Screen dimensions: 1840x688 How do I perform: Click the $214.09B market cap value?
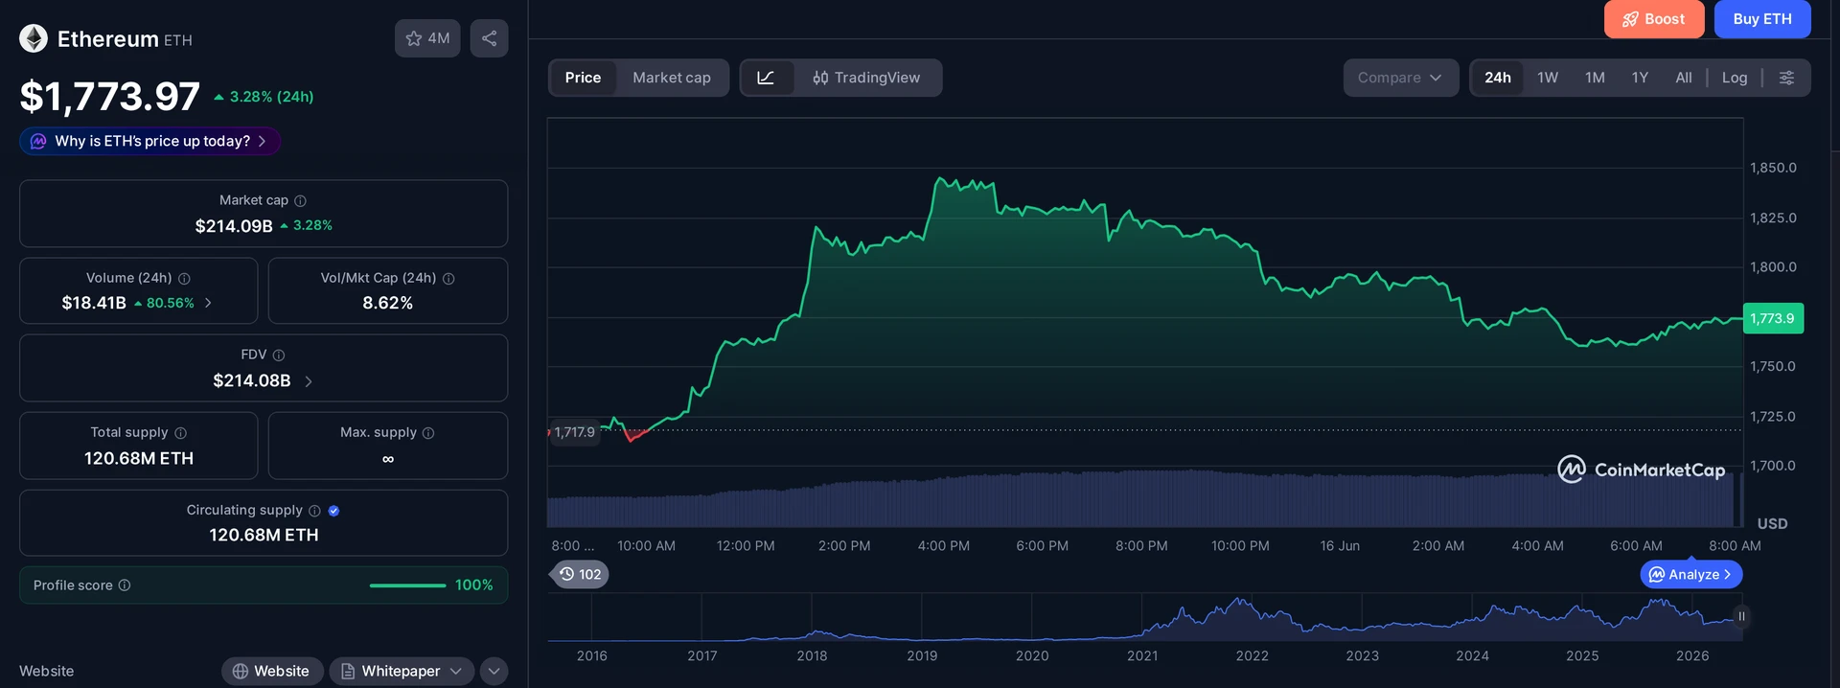click(x=234, y=226)
